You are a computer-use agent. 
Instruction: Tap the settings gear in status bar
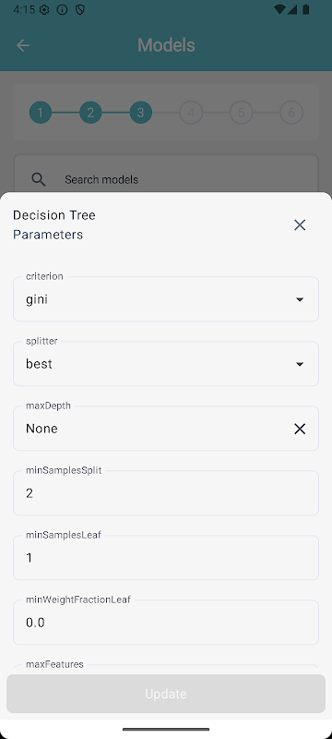[x=44, y=10]
